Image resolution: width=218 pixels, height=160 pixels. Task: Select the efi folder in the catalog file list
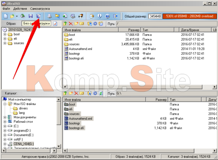coord(71,109)
